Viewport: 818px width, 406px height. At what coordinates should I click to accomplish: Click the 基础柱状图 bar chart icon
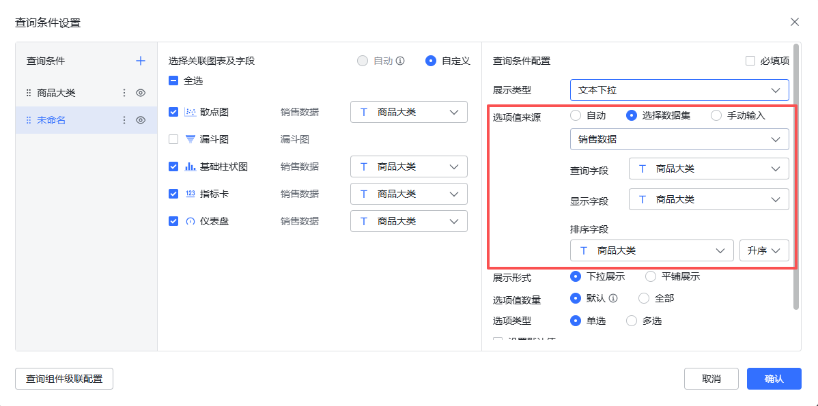pos(190,166)
